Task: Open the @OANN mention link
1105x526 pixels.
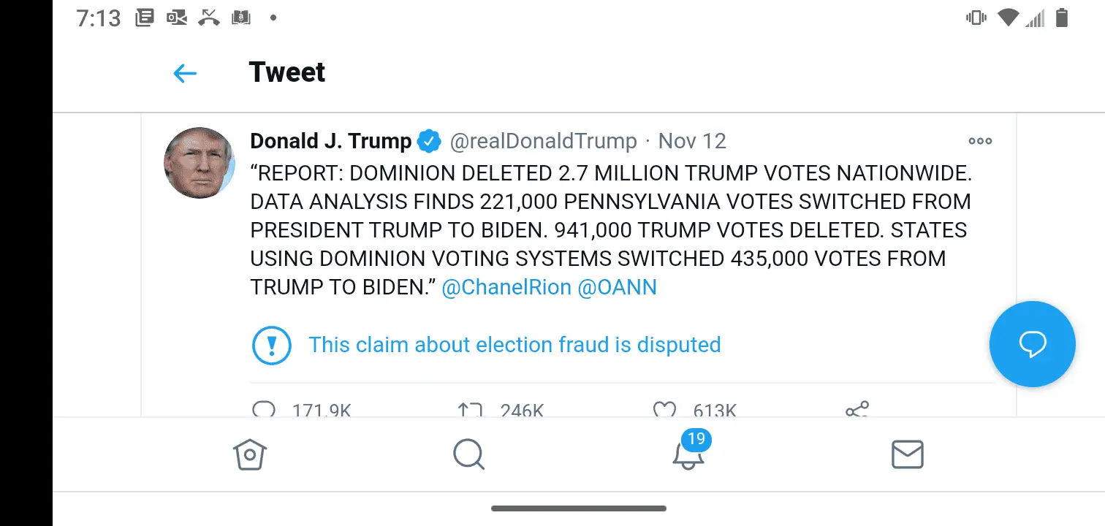Action: pyautogui.click(x=617, y=287)
